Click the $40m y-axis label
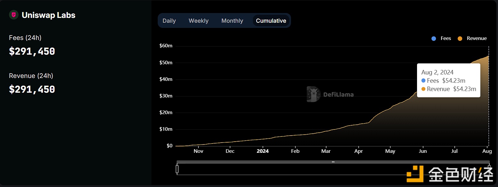This screenshot has width=498, height=187. point(166,79)
